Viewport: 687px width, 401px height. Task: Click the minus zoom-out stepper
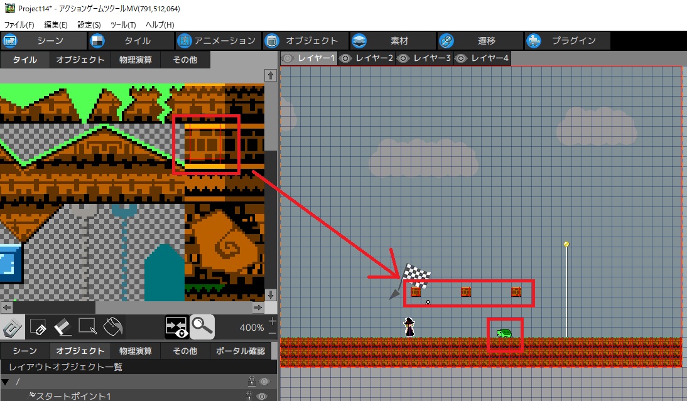coord(273,333)
